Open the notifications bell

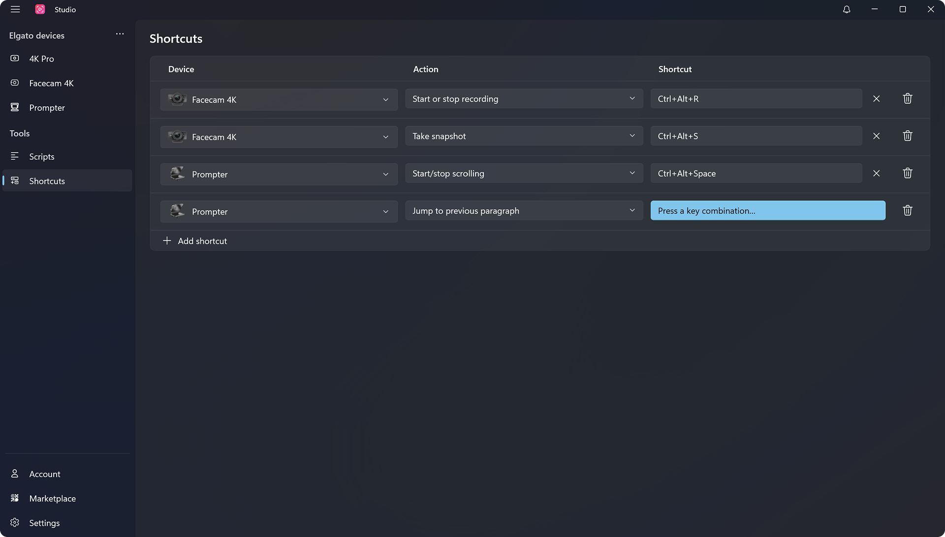point(847,9)
